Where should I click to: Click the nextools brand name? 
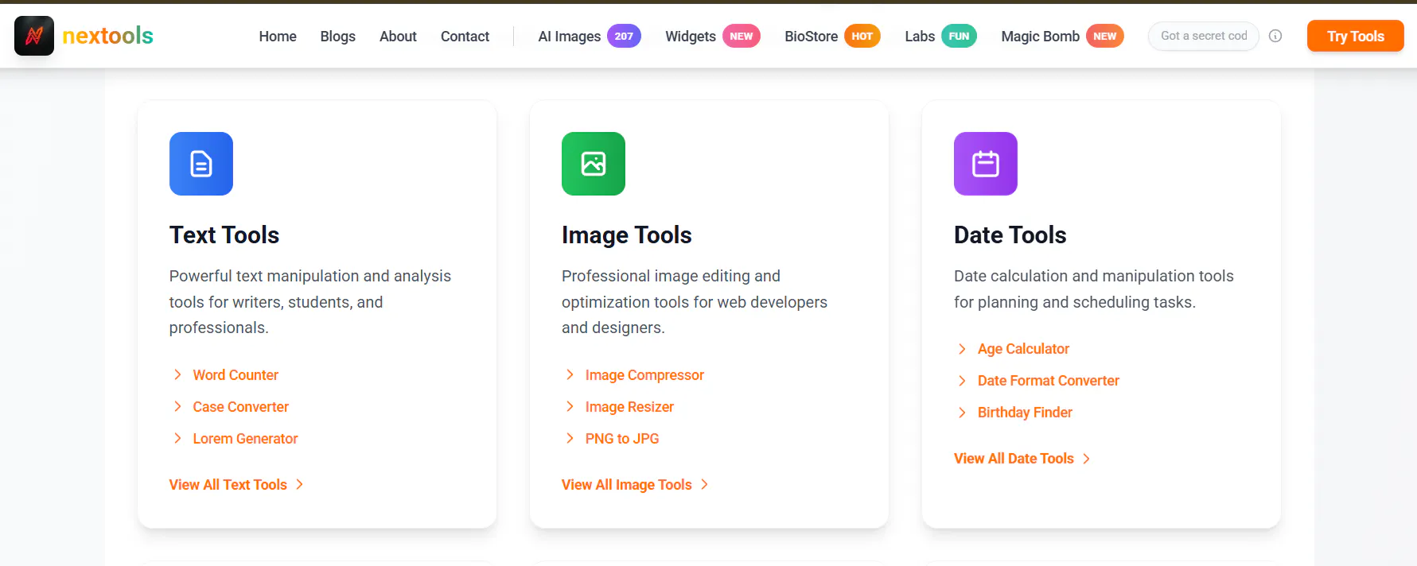(107, 36)
